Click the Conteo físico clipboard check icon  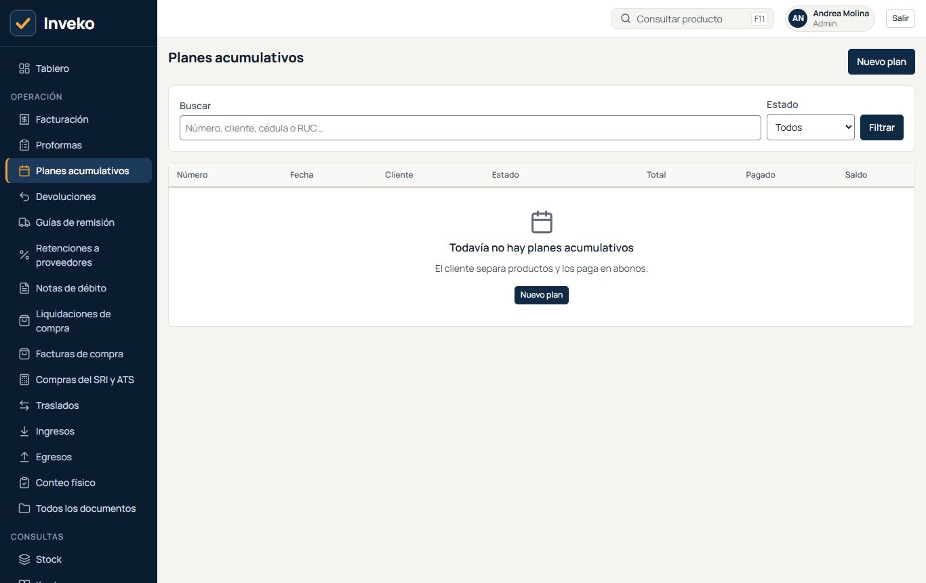24,483
